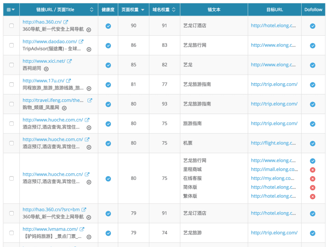The image size is (330, 247).
Task: Check the row for travel.ifeng.com
Action: pyautogui.click(x=11, y=104)
